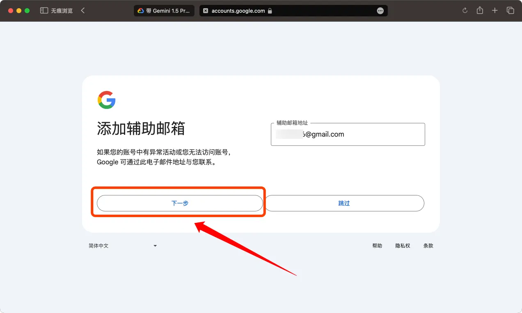The height and width of the screenshot is (313, 522).
Task: Add a new tab with plus icon
Action: 495,11
